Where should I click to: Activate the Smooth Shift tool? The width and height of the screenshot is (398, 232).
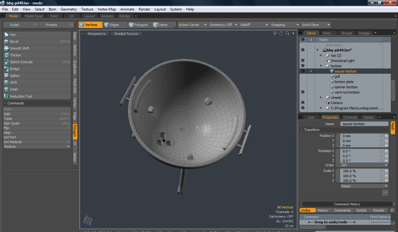[37, 48]
